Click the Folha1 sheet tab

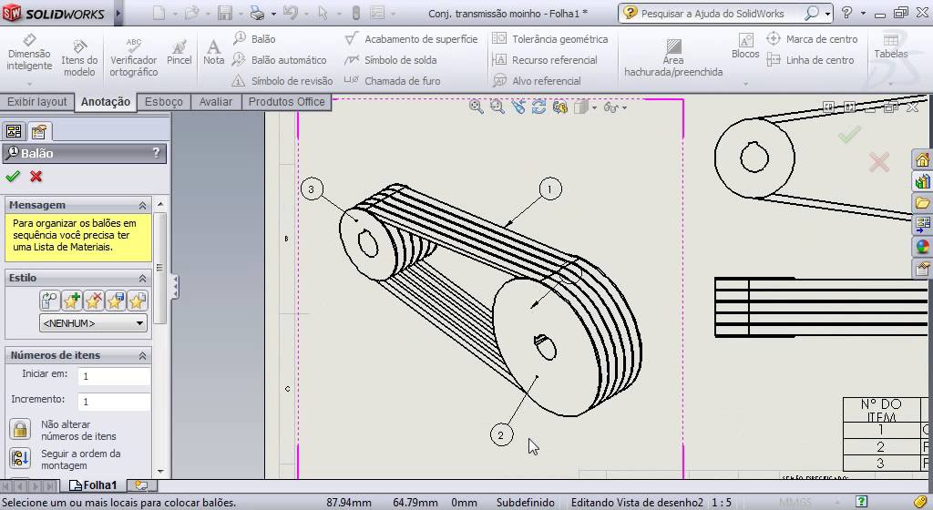pyautogui.click(x=94, y=485)
